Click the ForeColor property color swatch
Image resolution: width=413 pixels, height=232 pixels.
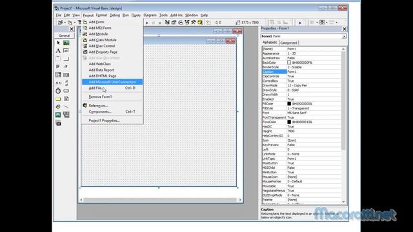289,122
